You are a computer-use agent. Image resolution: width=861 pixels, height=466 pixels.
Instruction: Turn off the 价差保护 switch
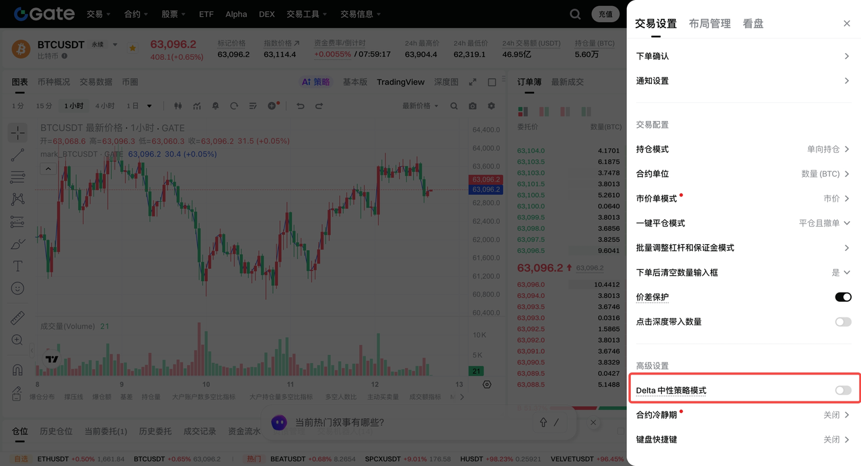pyautogui.click(x=843, y=297)
